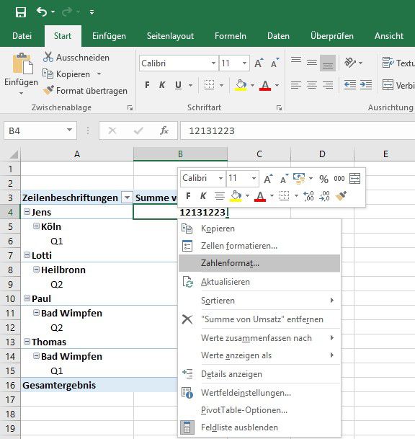Screen dimensions: 415x439
Task: Click the wrap text icon
Action: pos(388,63)
